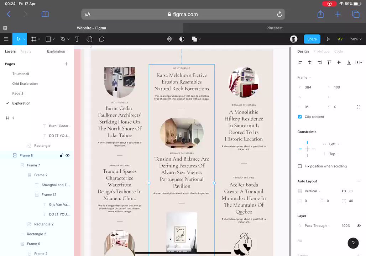Expand alignment more options chevron
Screen dimensions: 366x256
(x=361, y=62)
